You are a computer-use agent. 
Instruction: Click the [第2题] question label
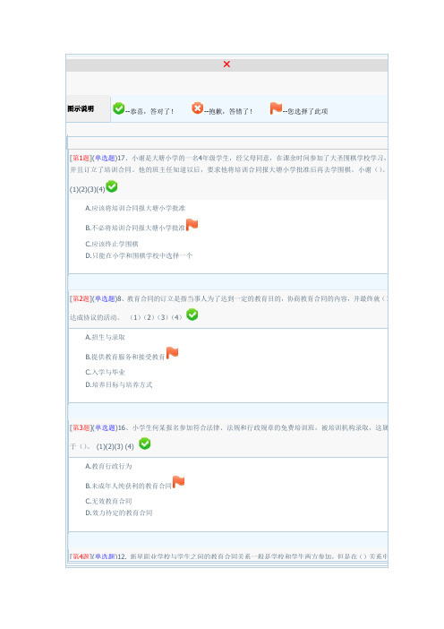[81, 299]
